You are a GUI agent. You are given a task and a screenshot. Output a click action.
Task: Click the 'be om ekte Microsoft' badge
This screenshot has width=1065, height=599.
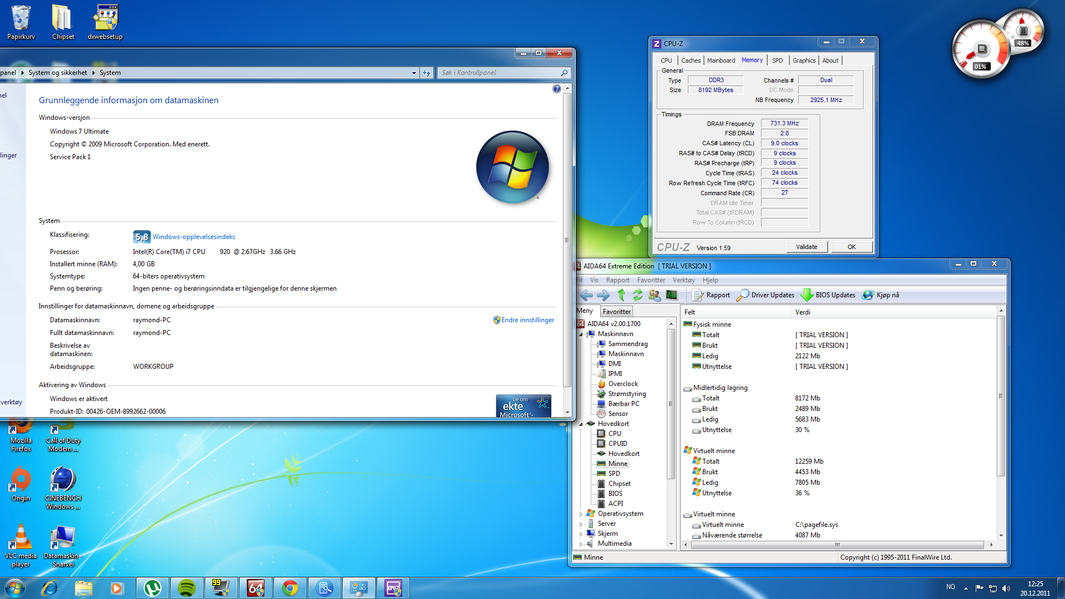(523, 406)
